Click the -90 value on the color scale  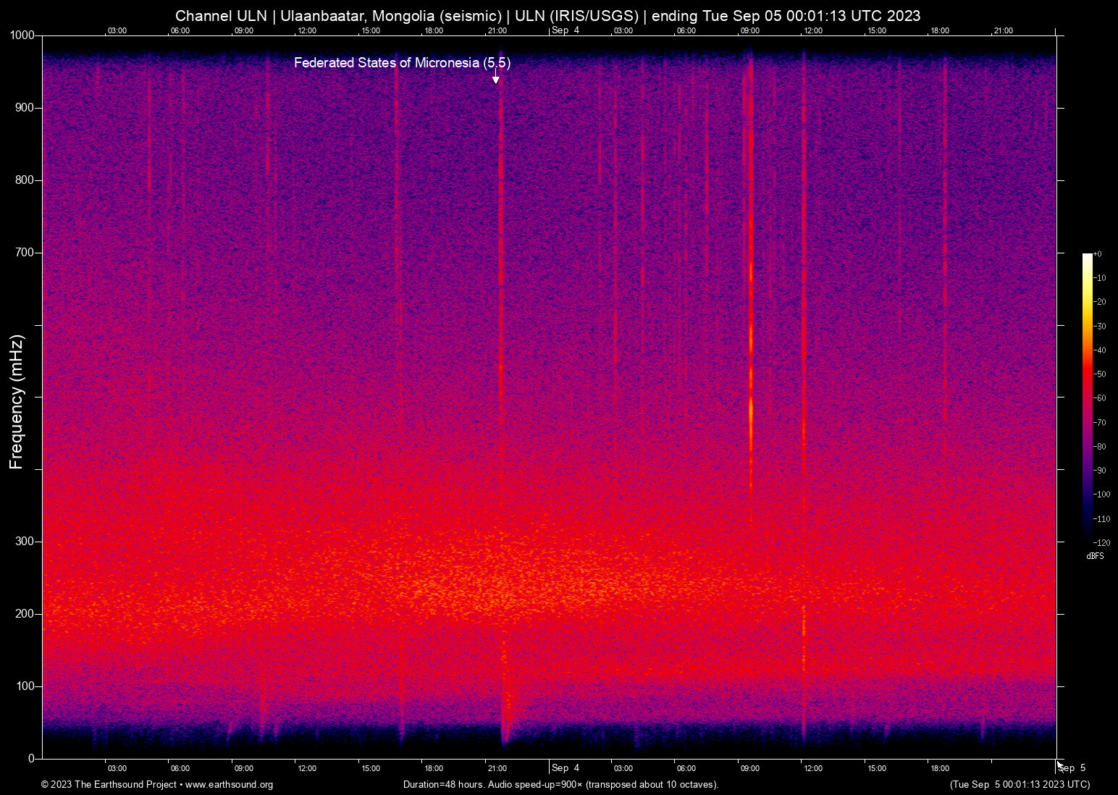click(1100, 471)
